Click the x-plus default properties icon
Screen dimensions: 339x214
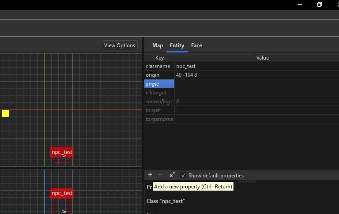(172, 175)
